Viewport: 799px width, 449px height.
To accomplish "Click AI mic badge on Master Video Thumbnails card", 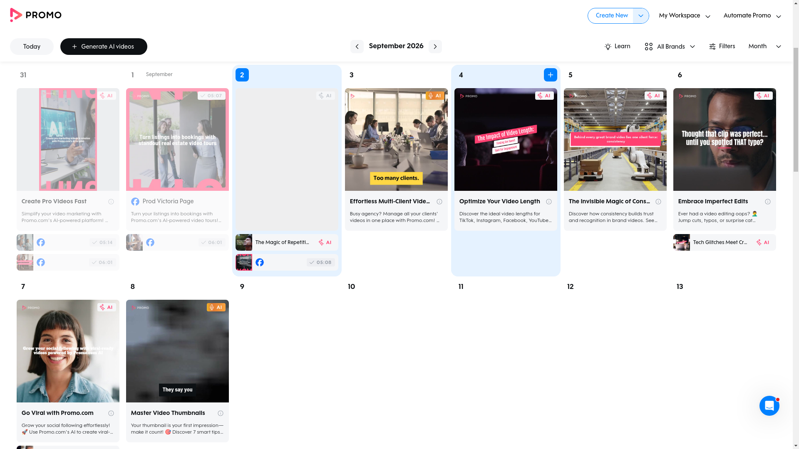I will (x=216, y=307).
